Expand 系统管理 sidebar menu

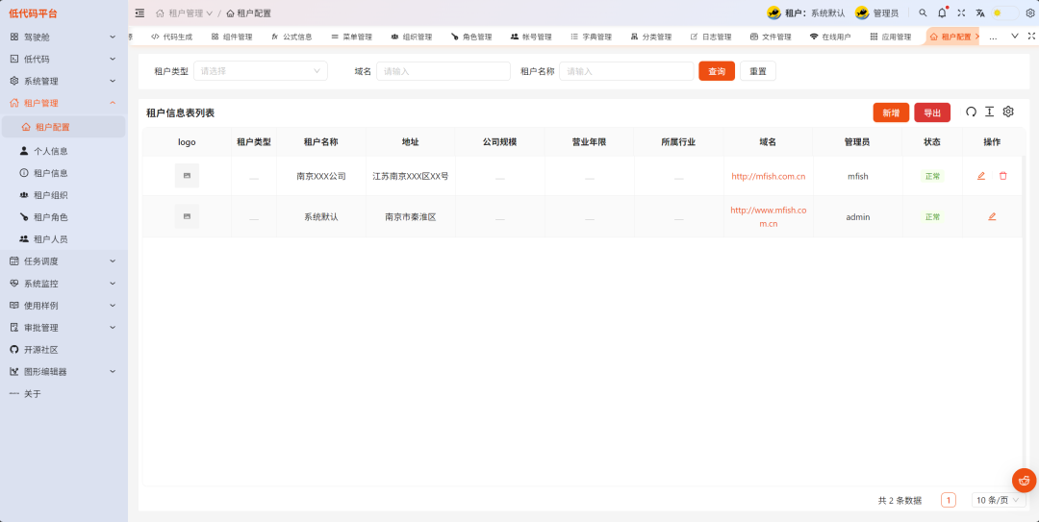(x=63, y=81)
